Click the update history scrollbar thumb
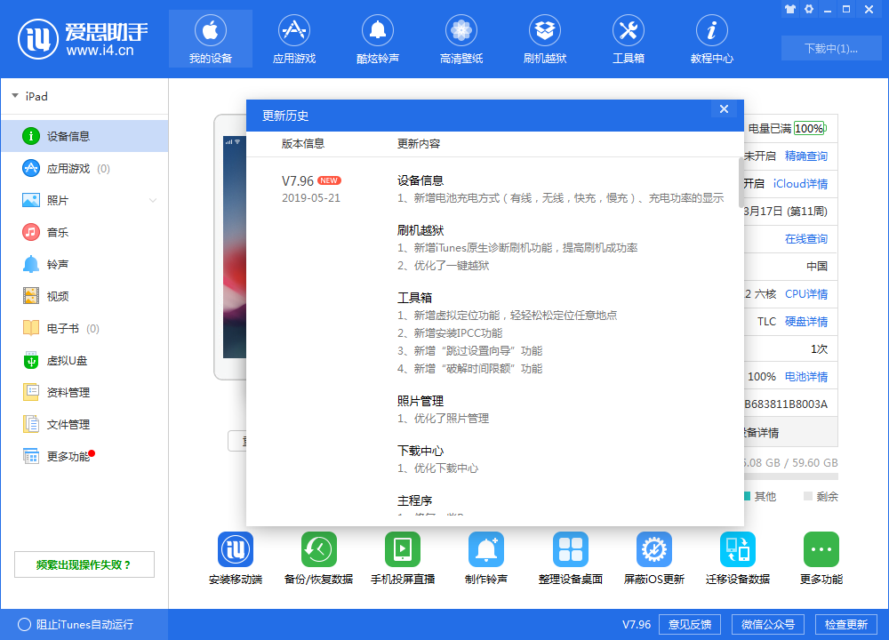 tap(741, 182)
